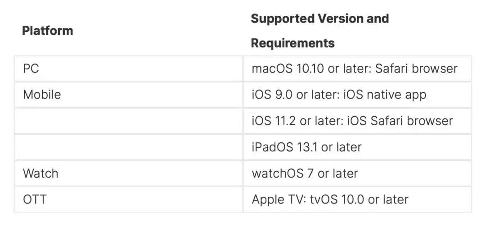Click Safari browser in the macOS row
The width and height of the screenshot is (486, 230).
point(416,68)
